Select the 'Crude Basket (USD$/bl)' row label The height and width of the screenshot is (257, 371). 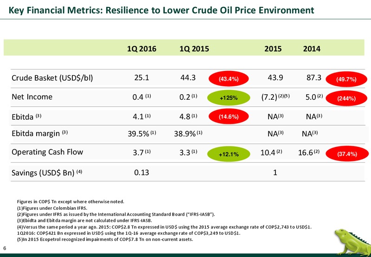52,78
